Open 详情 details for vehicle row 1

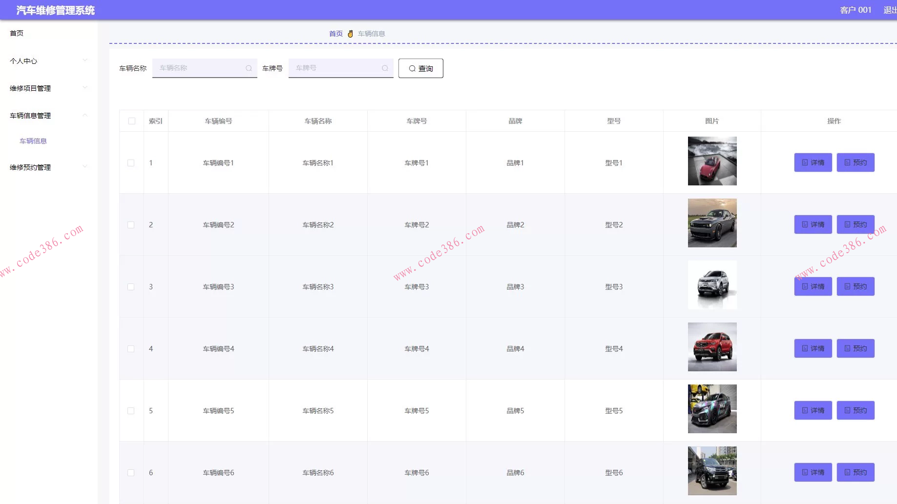point(813,162)
